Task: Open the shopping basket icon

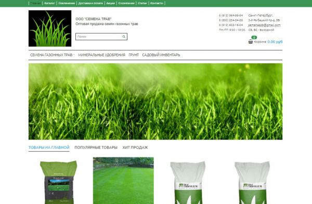Action: tap(251, 42)
